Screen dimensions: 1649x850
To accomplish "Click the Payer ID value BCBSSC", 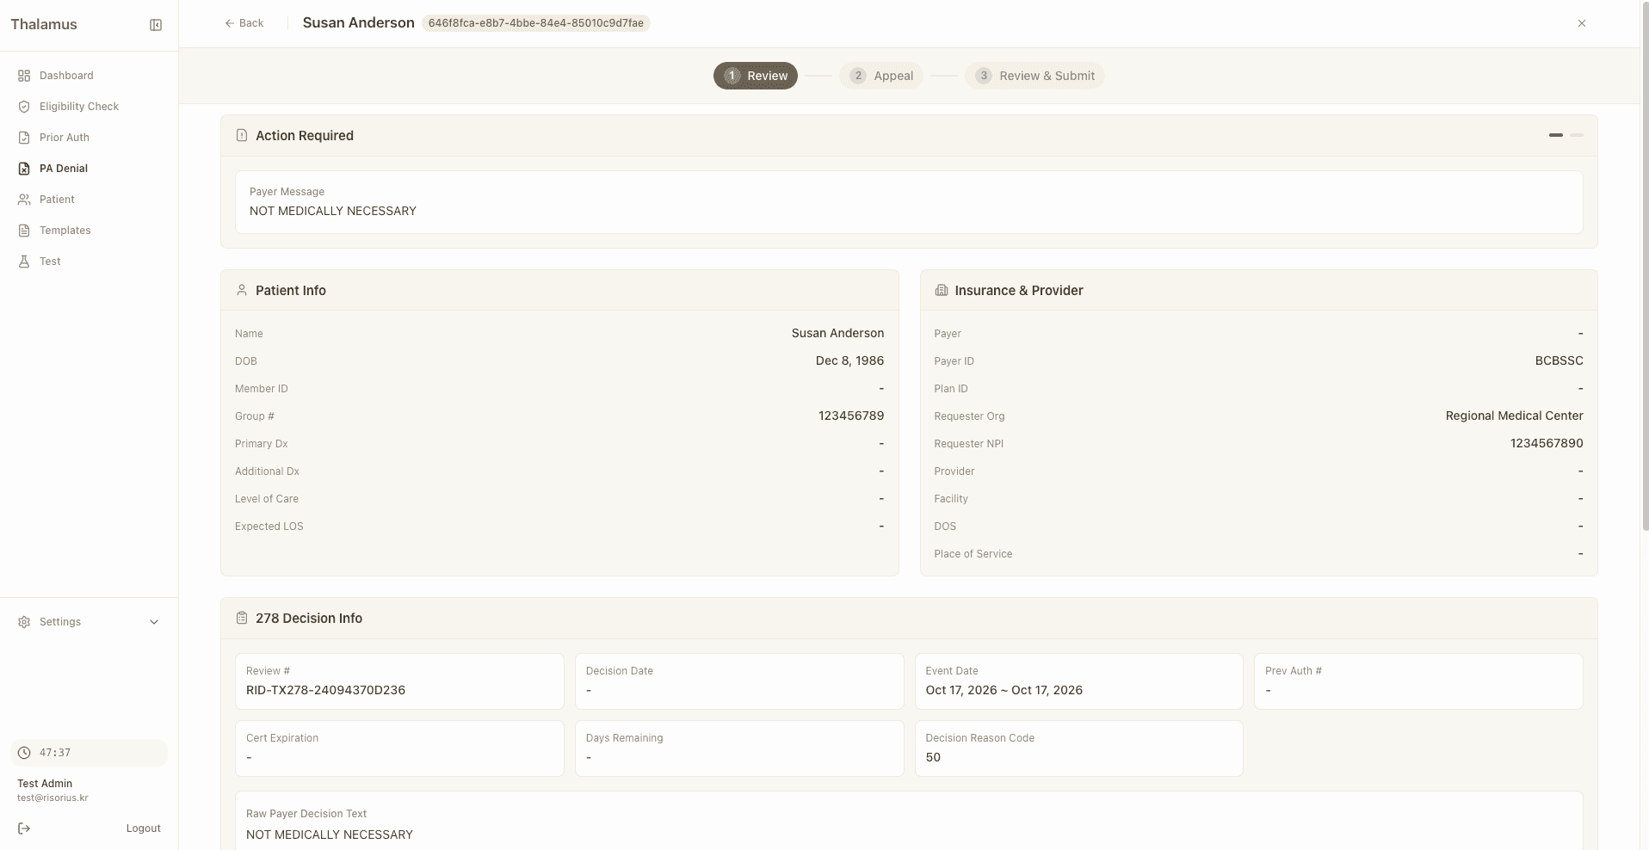I will (1559, 360).
